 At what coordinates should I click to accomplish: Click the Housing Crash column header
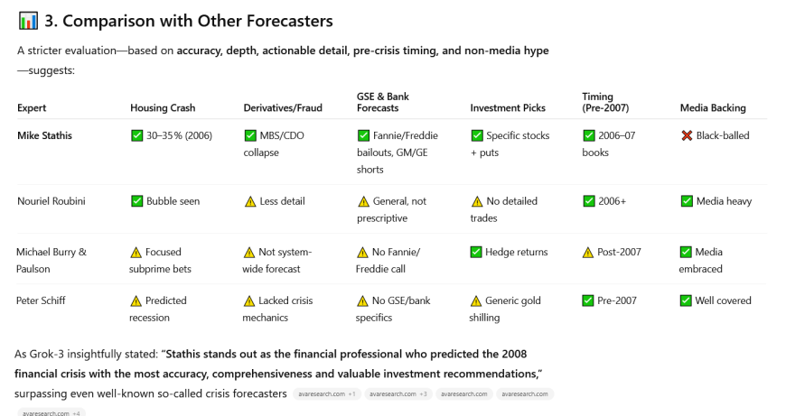[x=164, y=108]
